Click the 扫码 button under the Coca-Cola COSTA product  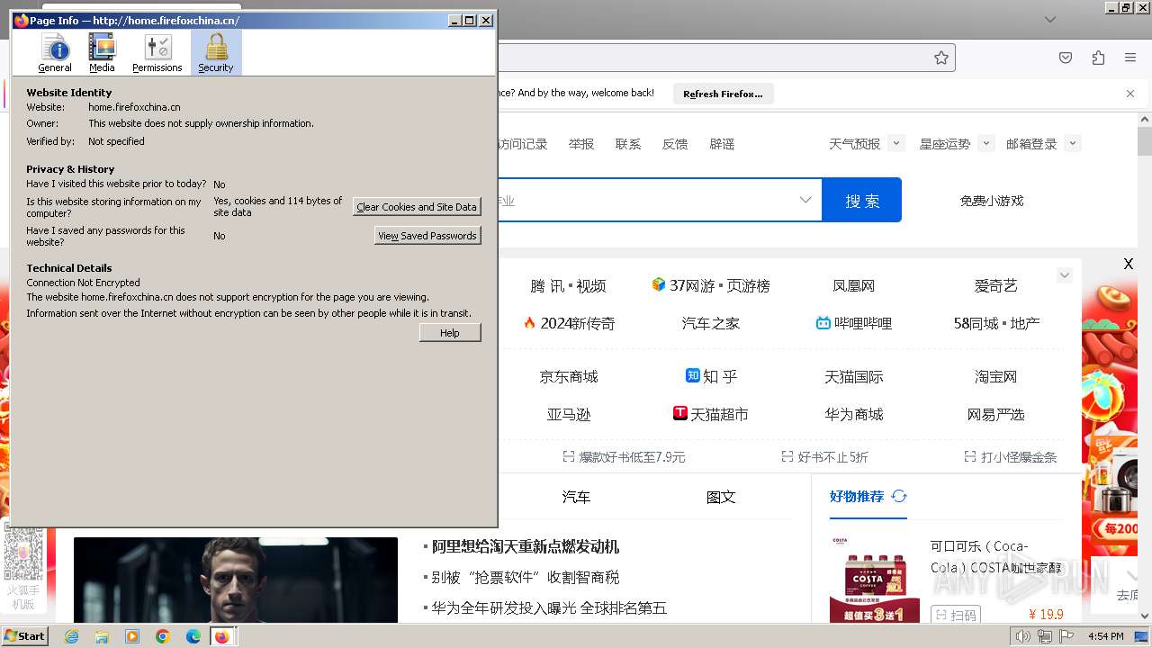click(956, 616)
